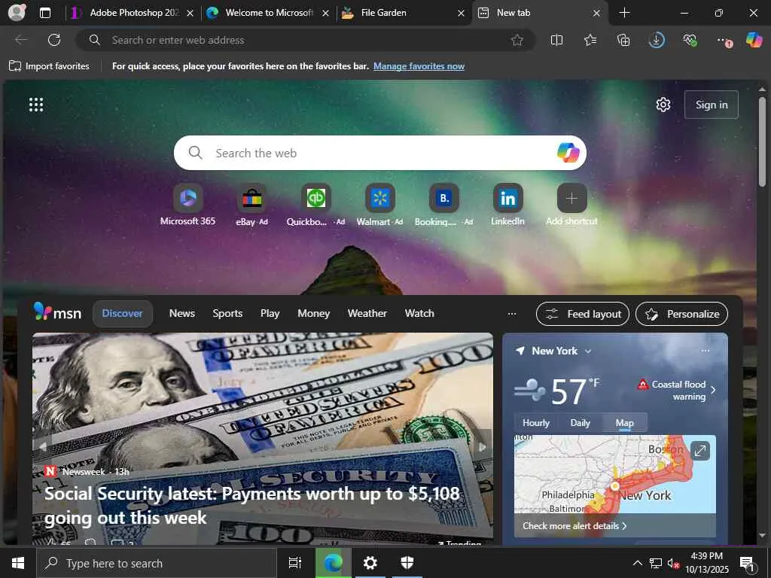771x578 pixels.
Task: Go to next story arrow
Action: pos(483,447)
